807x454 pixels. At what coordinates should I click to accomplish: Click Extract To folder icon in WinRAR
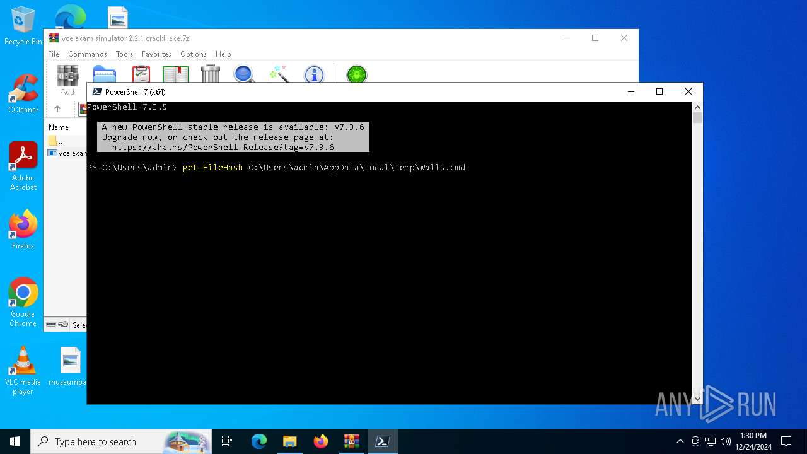click(x=105, y=74)
